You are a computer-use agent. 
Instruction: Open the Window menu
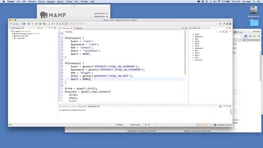(x=84, y=2)
